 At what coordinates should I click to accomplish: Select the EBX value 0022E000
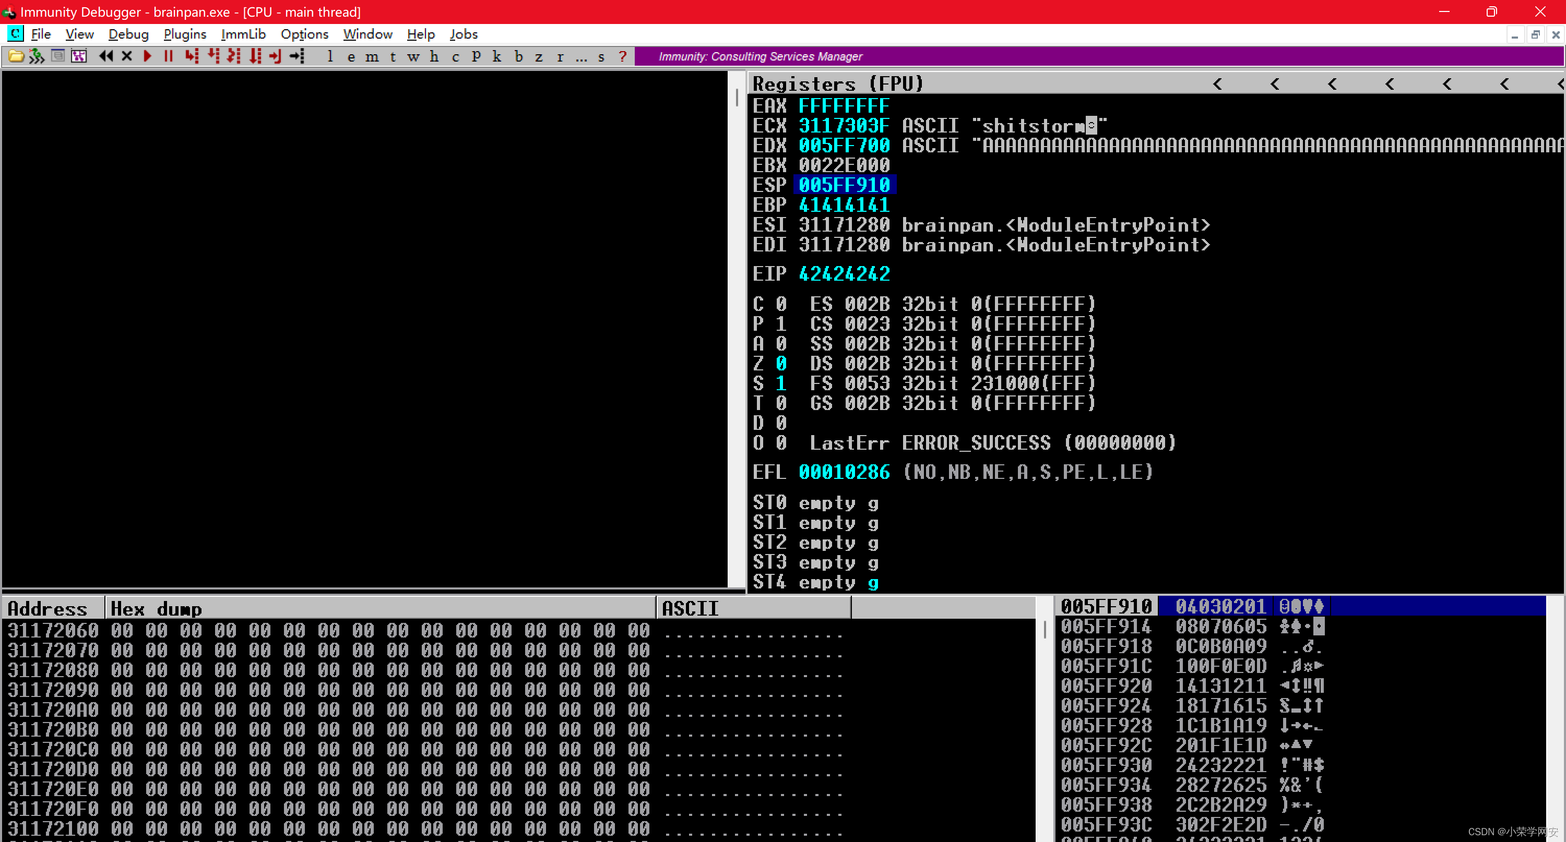click(844, 166)
